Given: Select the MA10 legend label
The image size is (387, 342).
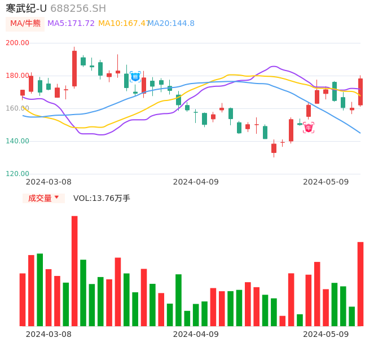Looking at the screenshot, I should click(122, 24).
